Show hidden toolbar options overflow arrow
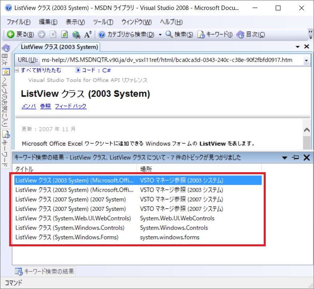The width and height of the screenshot is (314, 289). click(310, 35)
